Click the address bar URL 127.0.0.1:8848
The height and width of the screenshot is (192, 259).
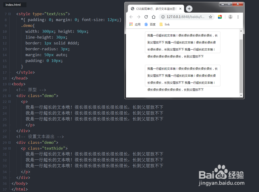point(185,17)
